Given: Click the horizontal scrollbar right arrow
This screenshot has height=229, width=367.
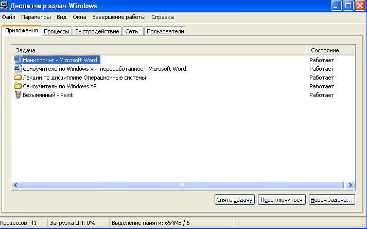Looking at the screenshot, I should (x=350, y=185).
